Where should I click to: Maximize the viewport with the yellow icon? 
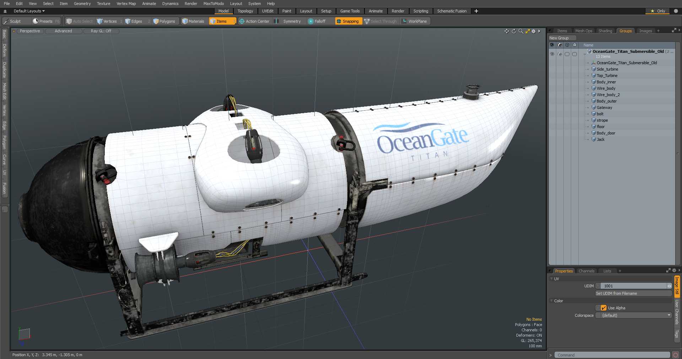pos(527,31)
